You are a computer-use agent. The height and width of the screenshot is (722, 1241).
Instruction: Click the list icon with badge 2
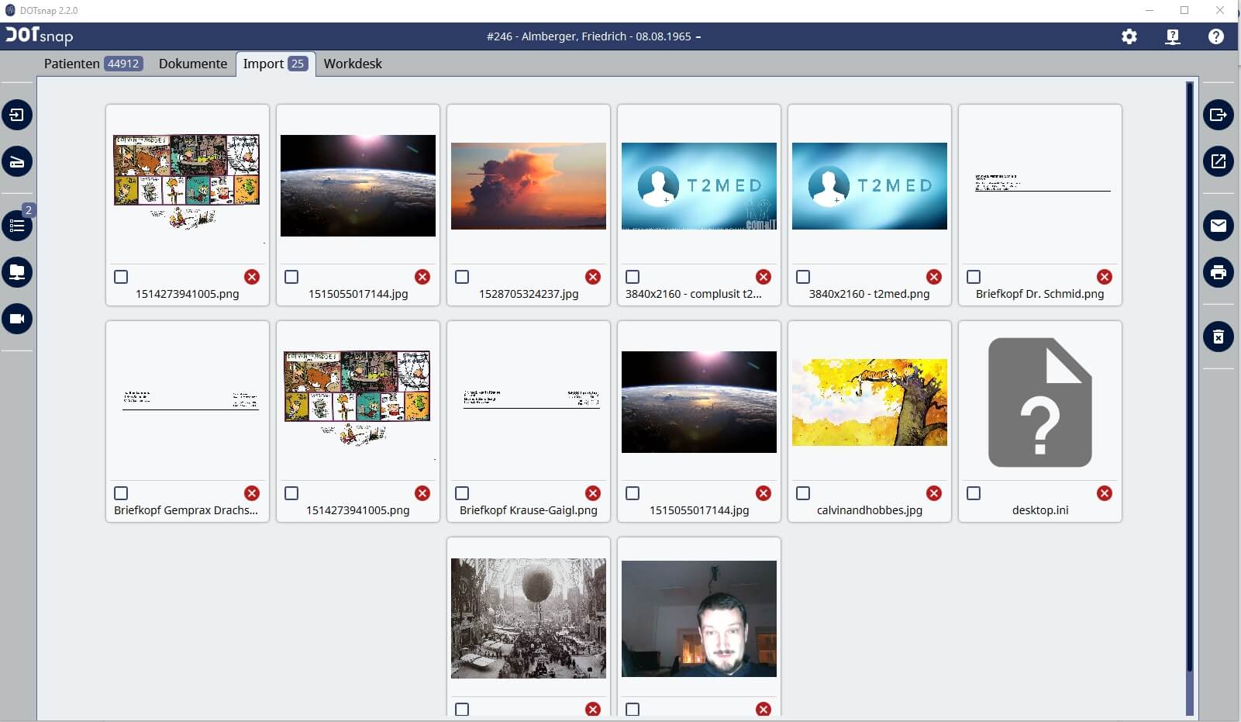pyautogui.click(x=17, y=226)
